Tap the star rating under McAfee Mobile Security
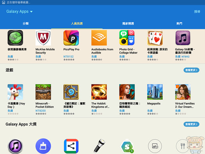The image size is (205, 154). tap(41, 59)
